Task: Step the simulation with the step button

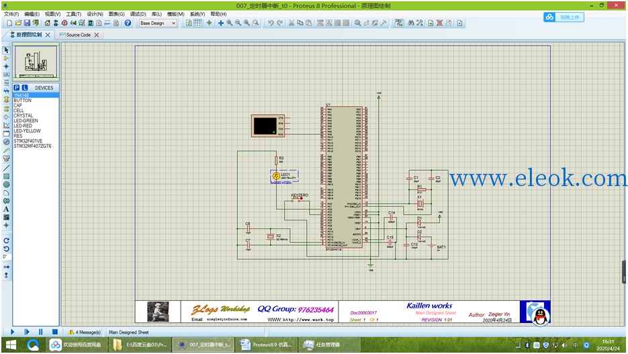Action: 27,332
